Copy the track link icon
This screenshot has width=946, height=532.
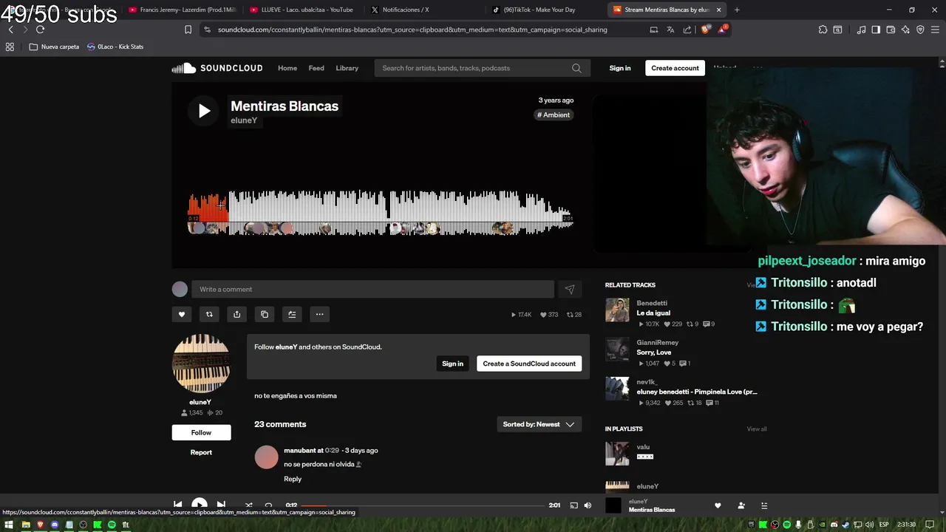click(x=265, y=314)
